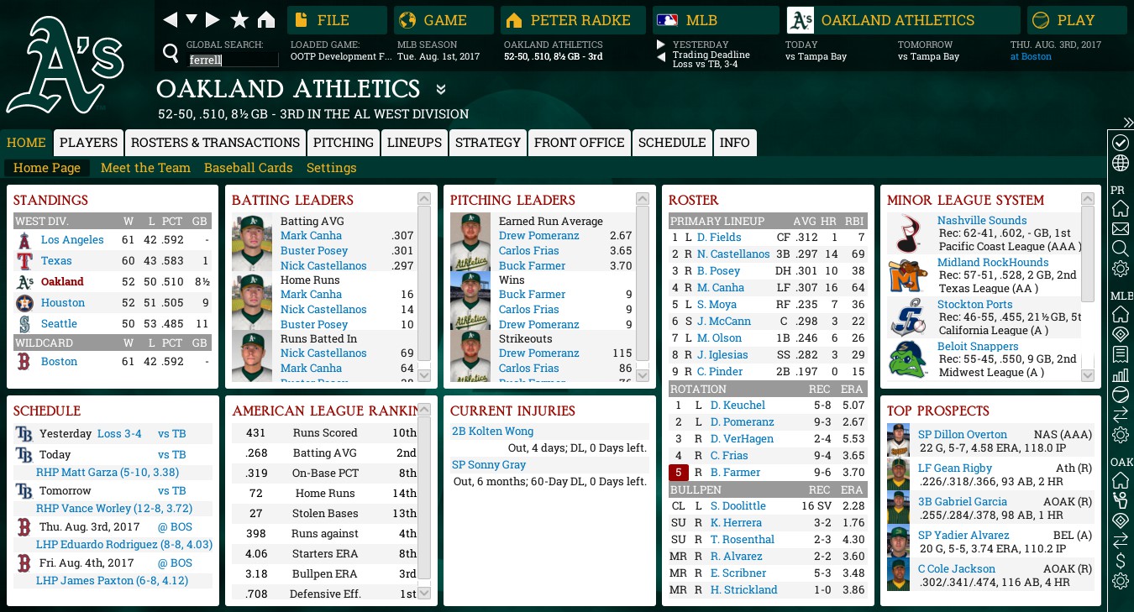Click the Batting Leaders scroll-up arrow
This screenshot has height=612, width=1134.
pyautogui.click(x=424, y=199)
